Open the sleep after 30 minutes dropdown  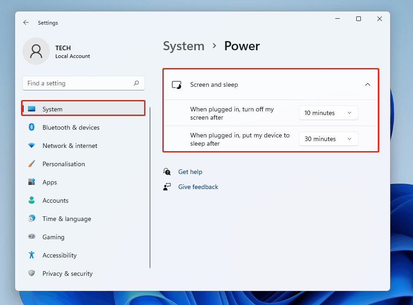click(328, 139)
